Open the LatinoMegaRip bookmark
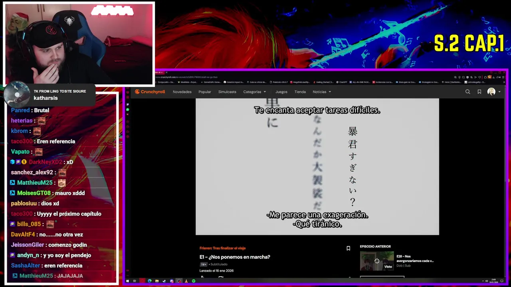 [x=475, y=82]
